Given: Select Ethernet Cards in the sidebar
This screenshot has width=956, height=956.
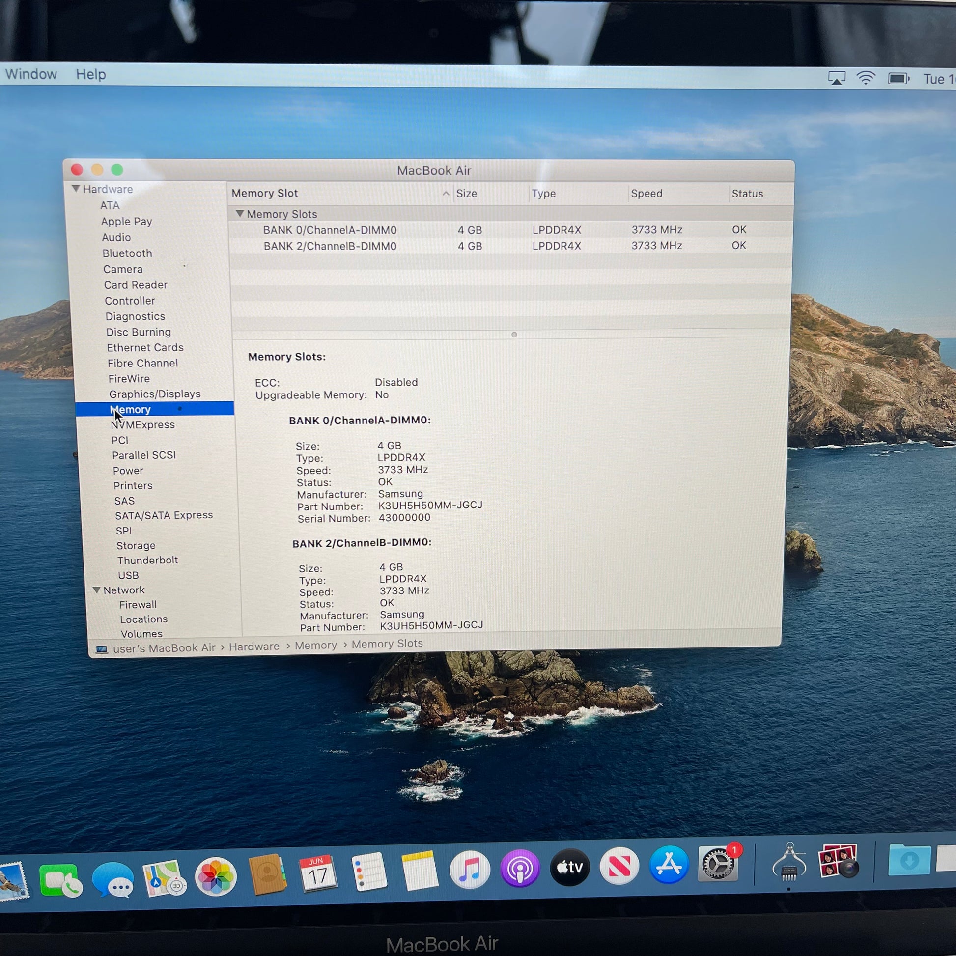Looking at the screenshot, I should pyautogui.click(x=145, y=347).
